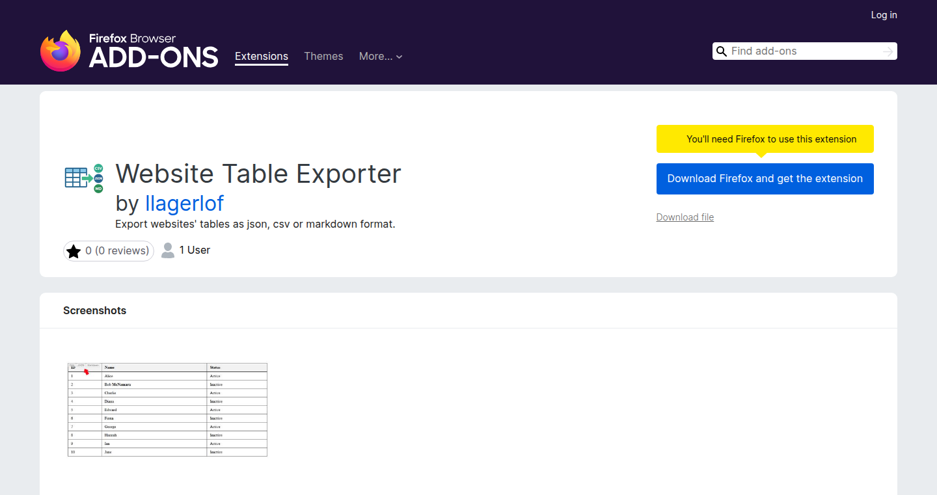This screenshot has height=495, width=937.
Task: Focus the Find add-ons search field
Action: pyautogui.click(x=805, y=51)
